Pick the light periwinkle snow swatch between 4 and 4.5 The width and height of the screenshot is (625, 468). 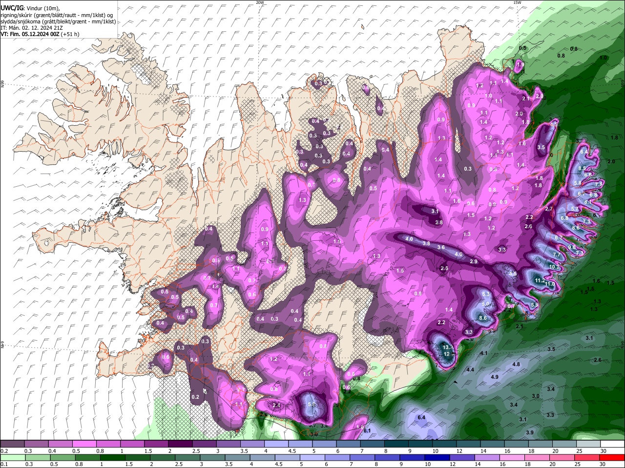276,444
